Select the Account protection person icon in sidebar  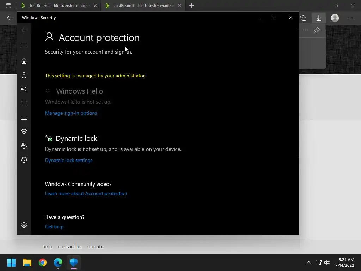[x=24, y=75]
